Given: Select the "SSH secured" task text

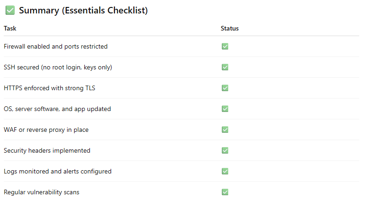Looking at the screenshot, I should (x=58, y=67).
